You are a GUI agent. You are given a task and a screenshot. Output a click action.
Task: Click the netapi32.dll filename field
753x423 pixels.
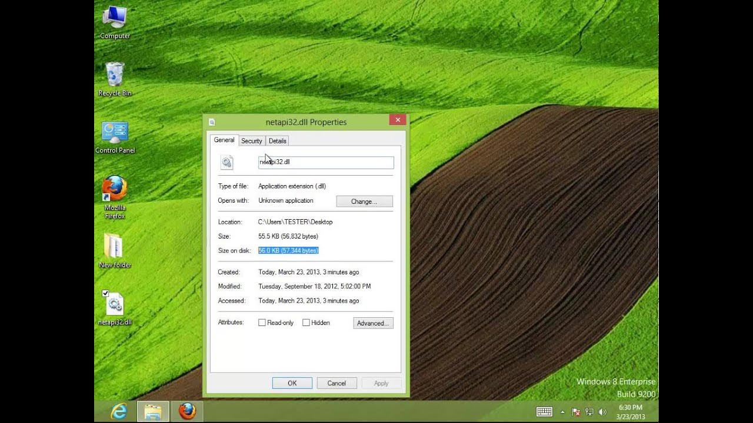point(326,162)
